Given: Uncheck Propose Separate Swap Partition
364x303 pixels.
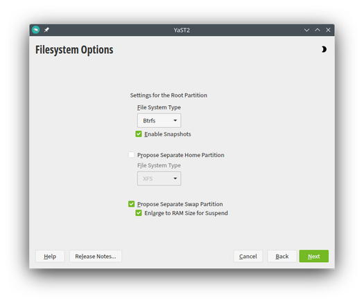Looking at the screenshot, I should click(132, 204).
